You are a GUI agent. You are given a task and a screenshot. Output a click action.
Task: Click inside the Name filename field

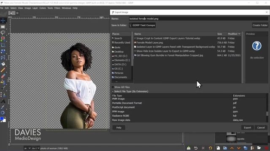click(198, 18)
